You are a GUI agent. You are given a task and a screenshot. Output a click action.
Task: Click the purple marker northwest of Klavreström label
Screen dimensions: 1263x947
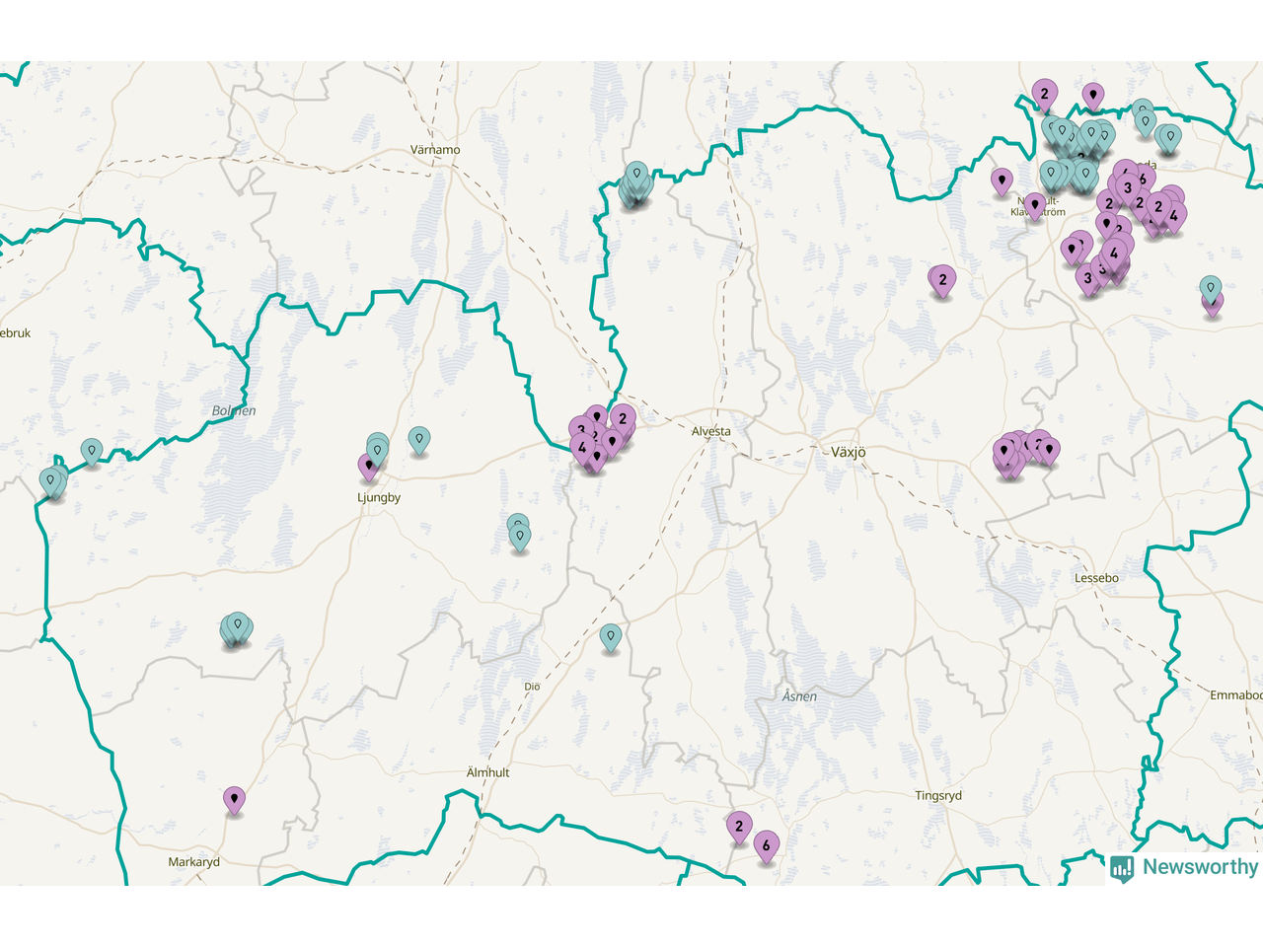(x=1002, y=182)
